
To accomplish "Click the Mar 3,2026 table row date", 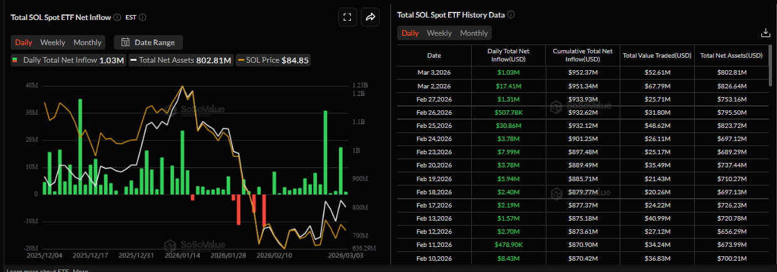I will click(x=434, y=73).
